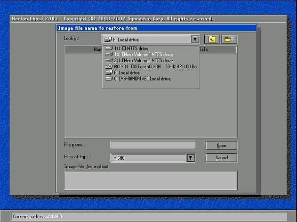
Task: Select 1:1 [] NTFS drive
Action: tap(151, 49)
